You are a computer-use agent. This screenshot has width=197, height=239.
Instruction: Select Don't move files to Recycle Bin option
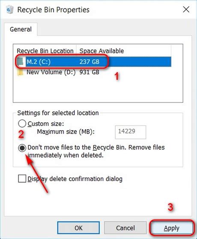click(x=22, y=148)
